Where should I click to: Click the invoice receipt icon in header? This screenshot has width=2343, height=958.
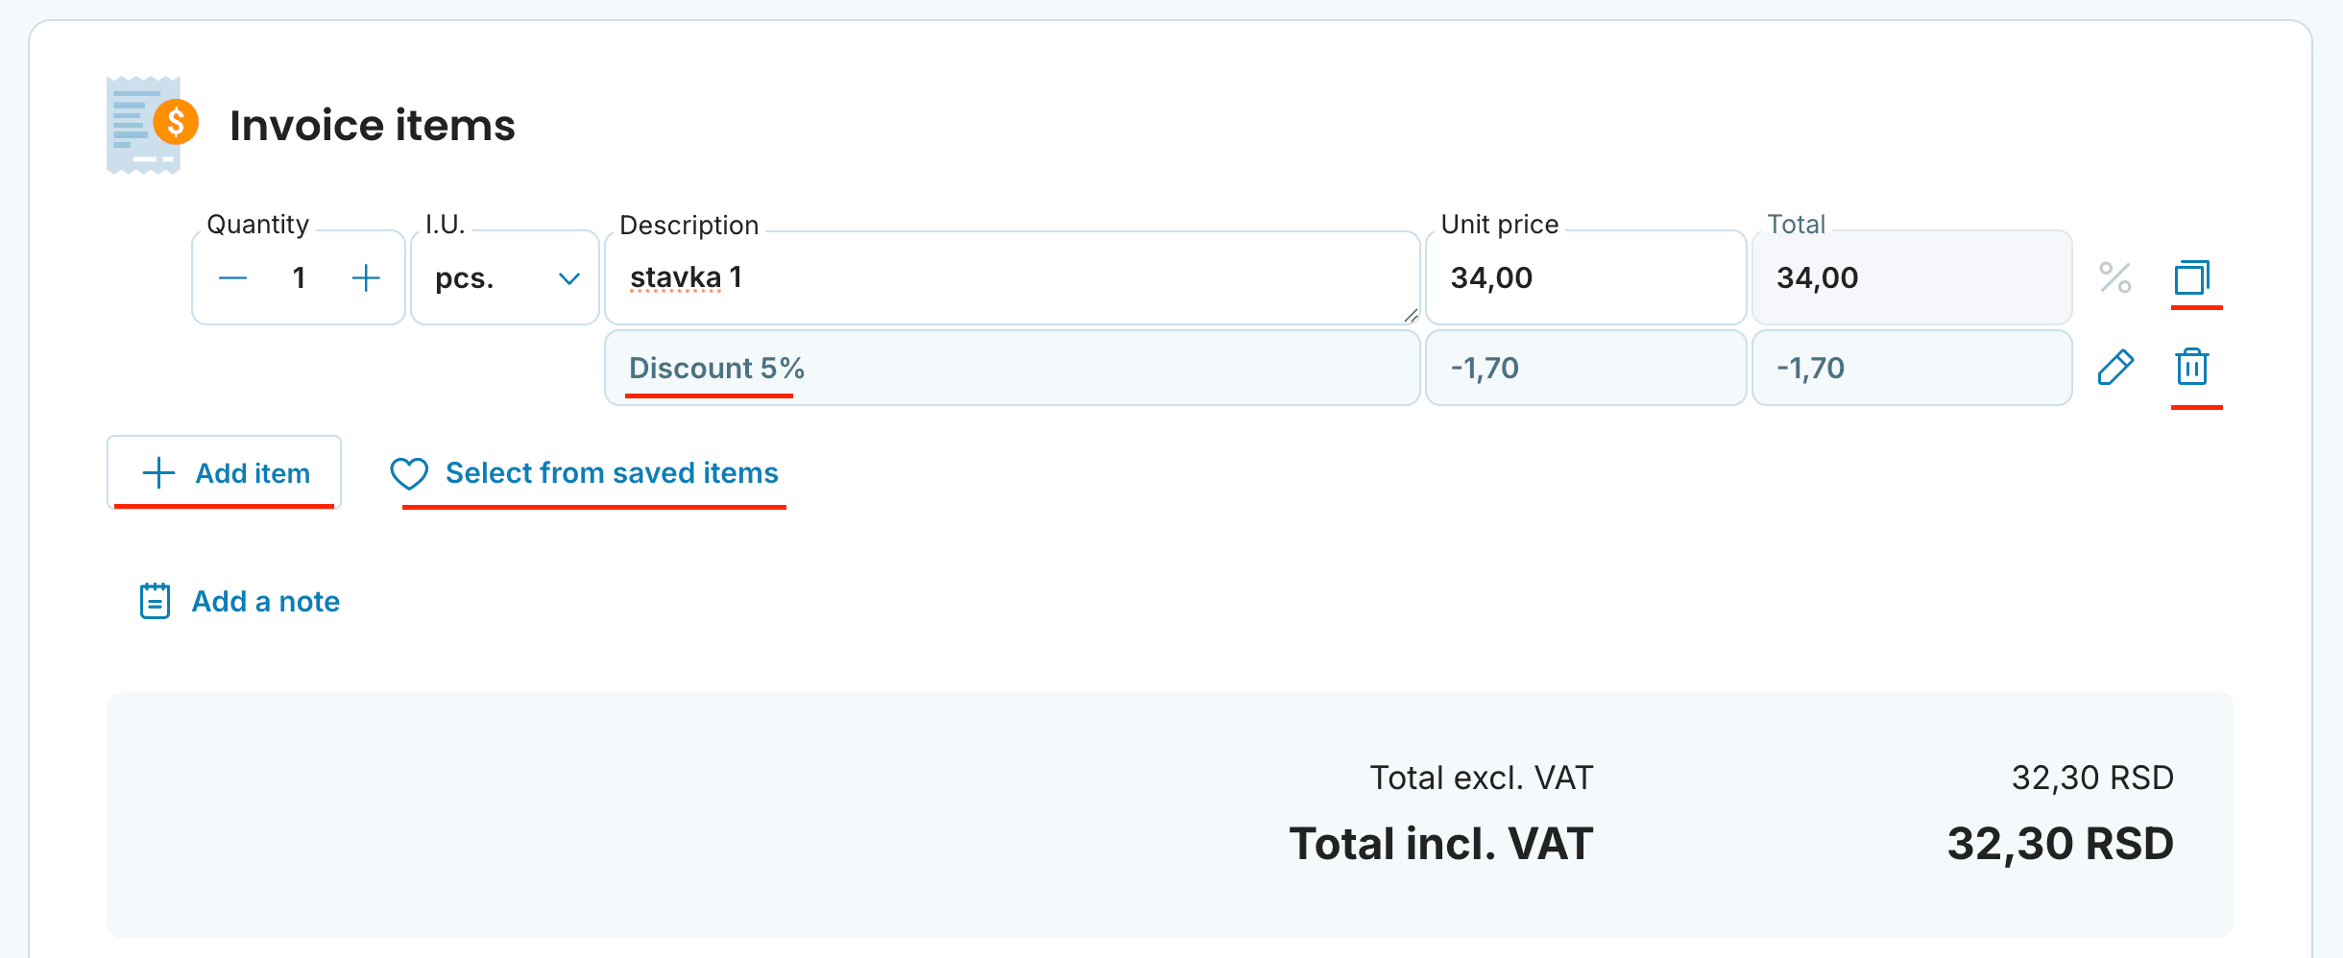click(152, 125)
